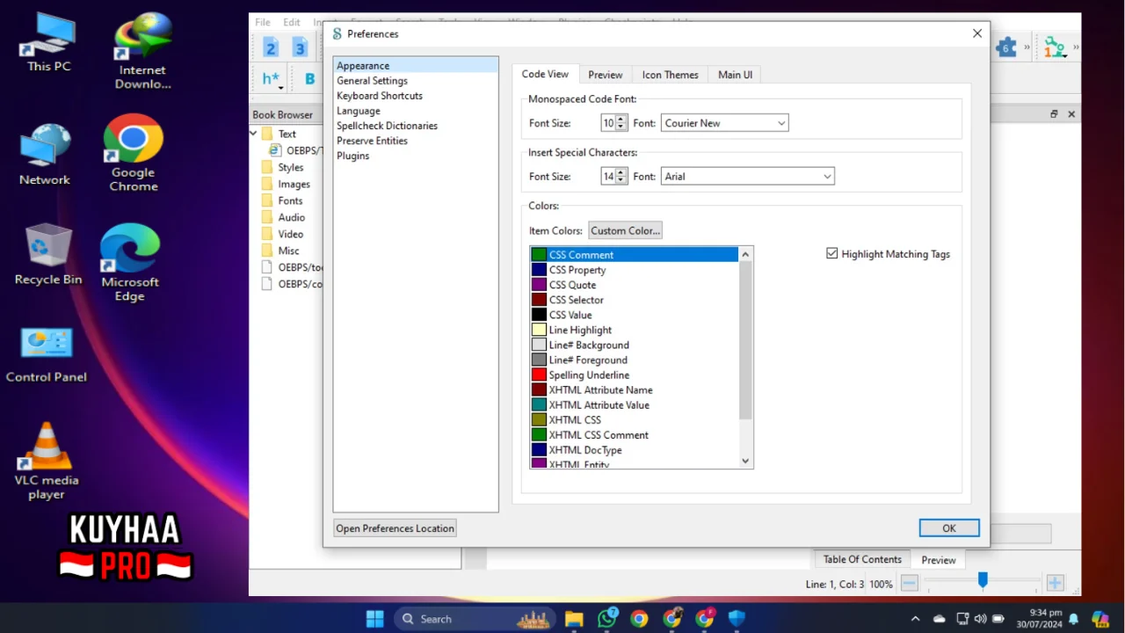Click the Windows taskbar Search box

coord(475,619)
